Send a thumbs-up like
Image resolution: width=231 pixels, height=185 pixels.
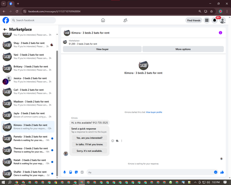222,172
